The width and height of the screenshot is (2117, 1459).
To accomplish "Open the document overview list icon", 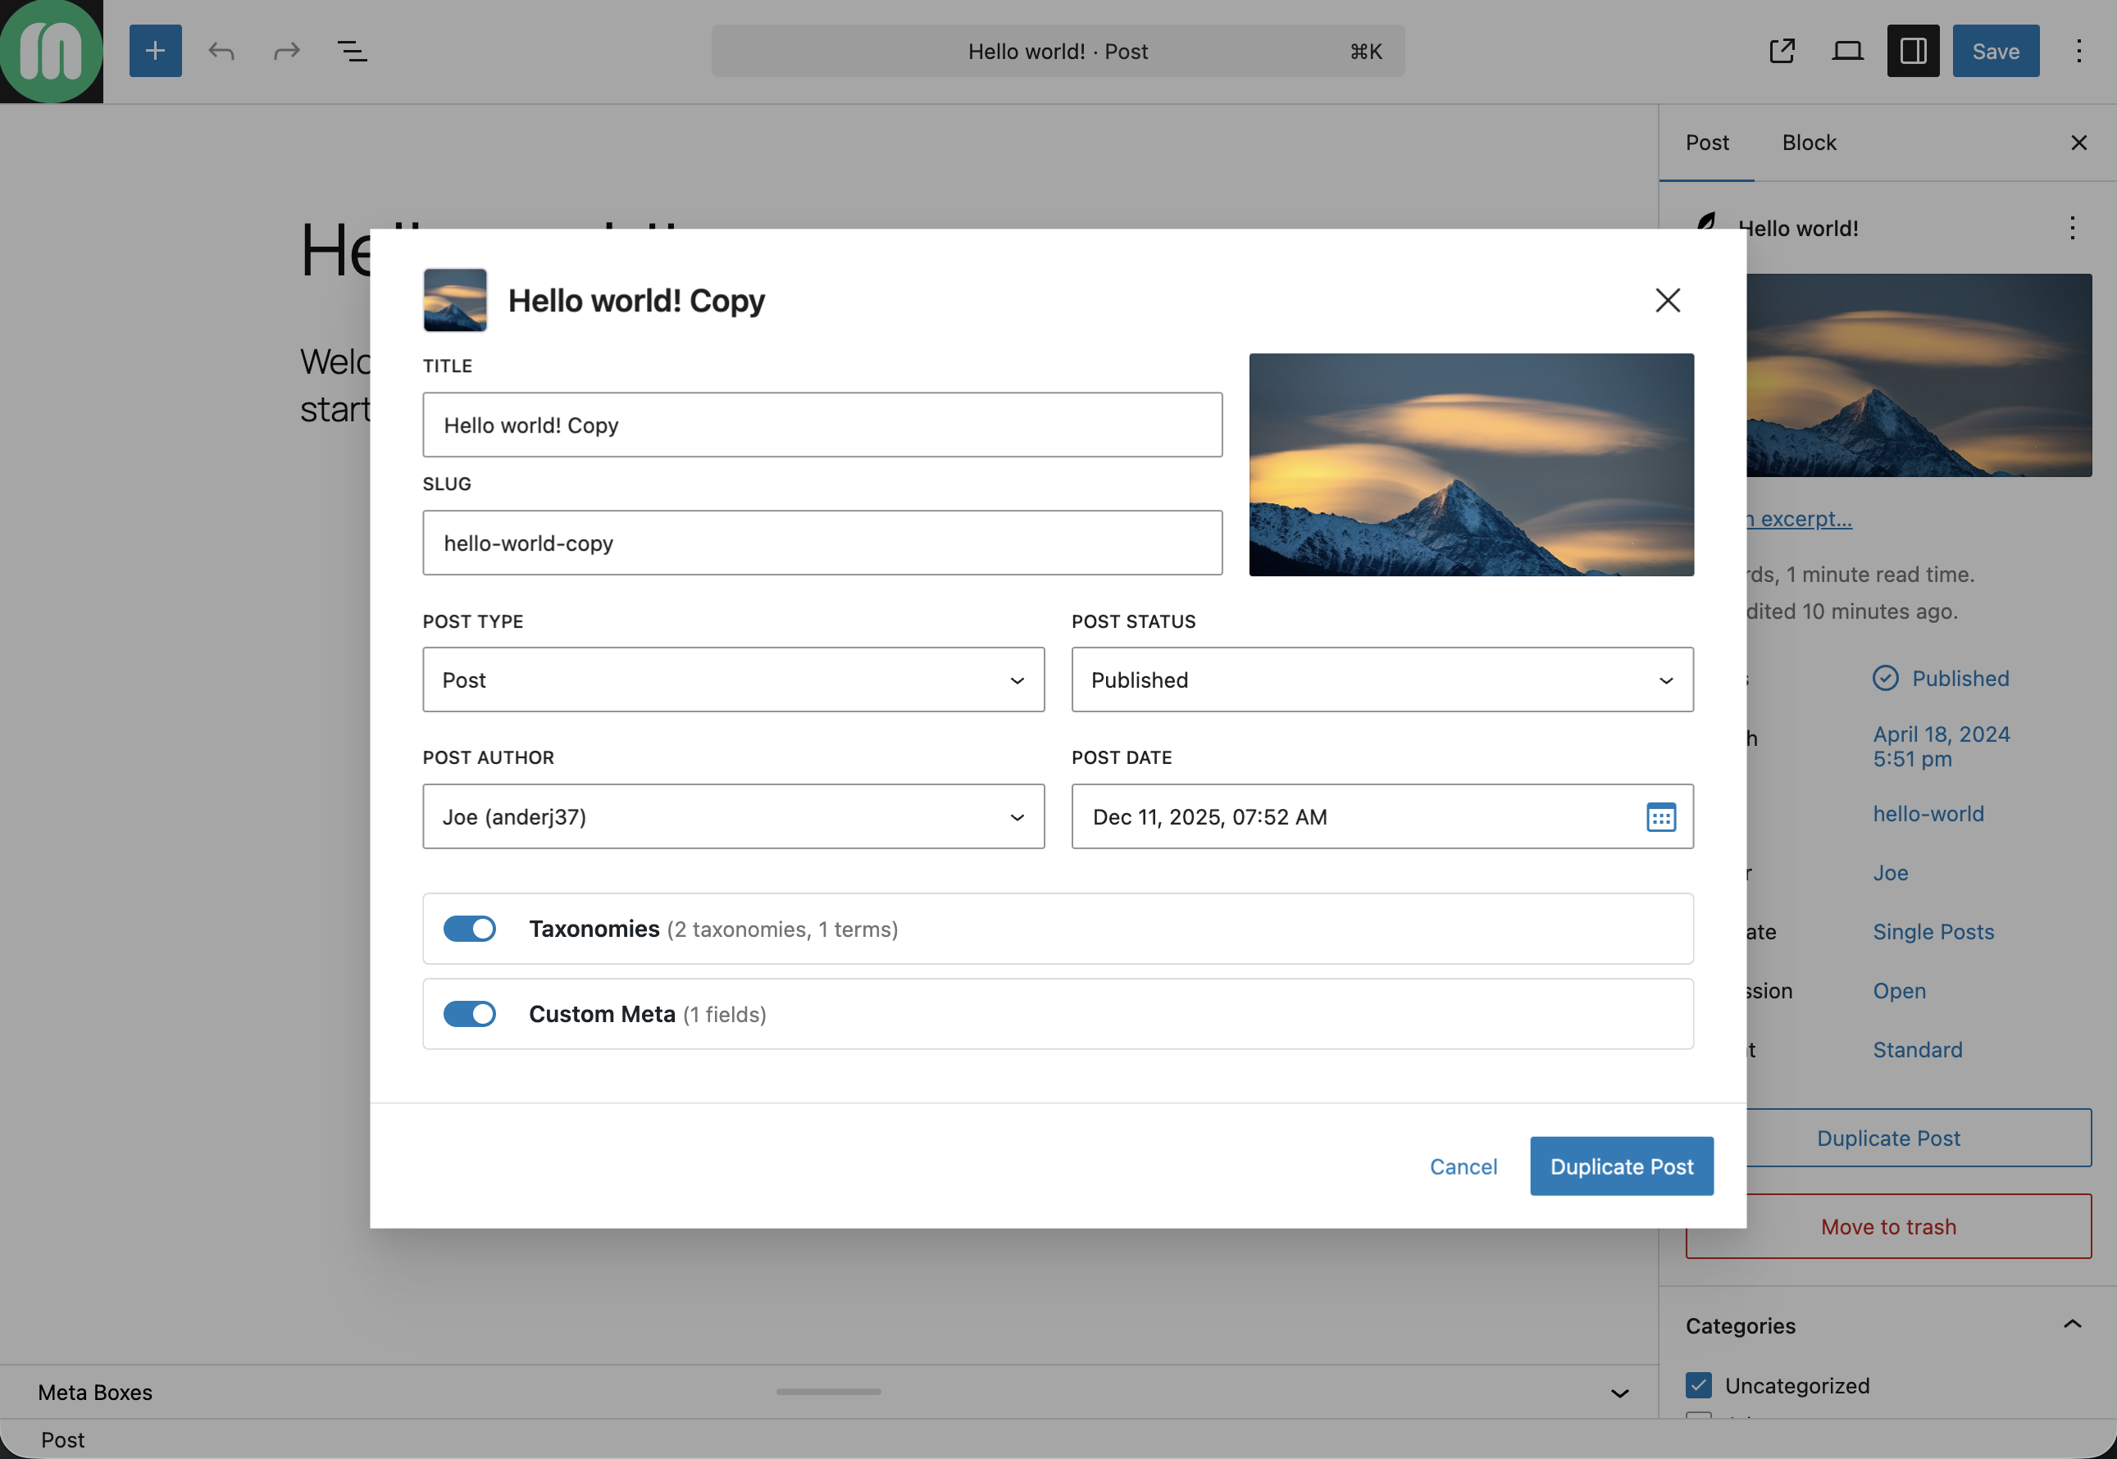I will pos(352,51).
